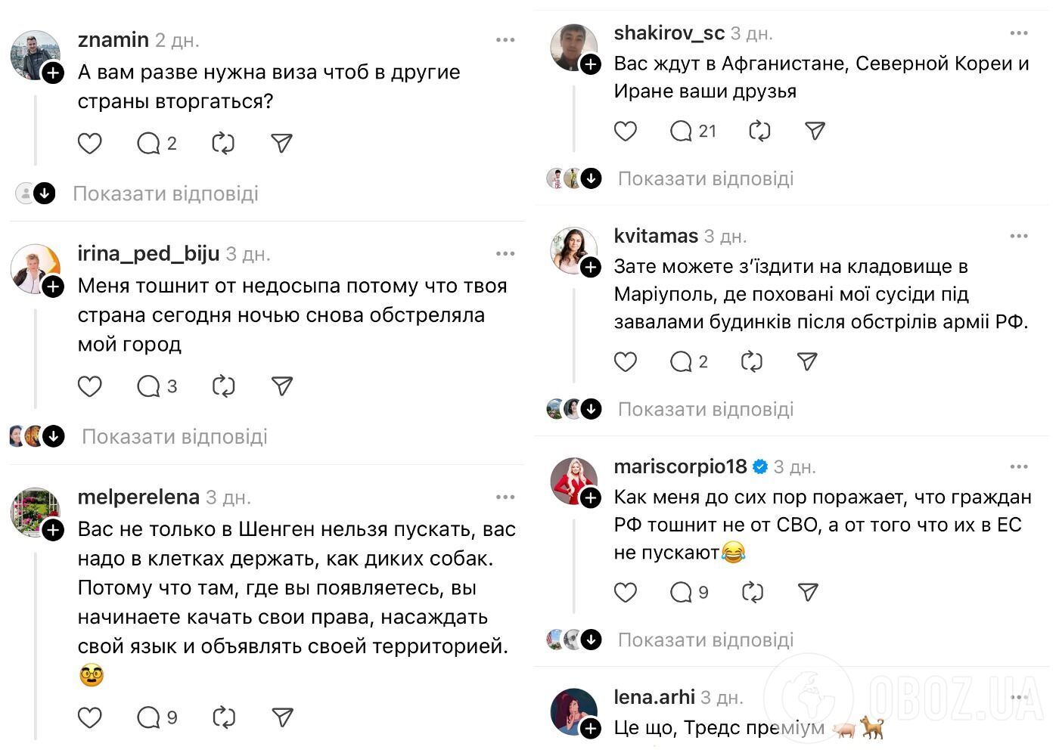Share shakirov_sc's comment via direct message
This screenshot has width=1059, height=756.
pos(814,131)
